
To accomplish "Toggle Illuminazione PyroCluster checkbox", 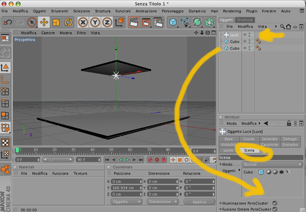I will tap(275, 203).
